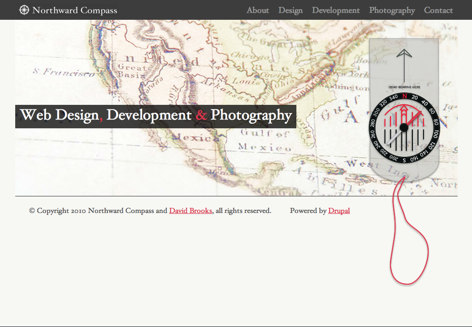
Task: Click the black center pivot of compass
Action: 404,127
